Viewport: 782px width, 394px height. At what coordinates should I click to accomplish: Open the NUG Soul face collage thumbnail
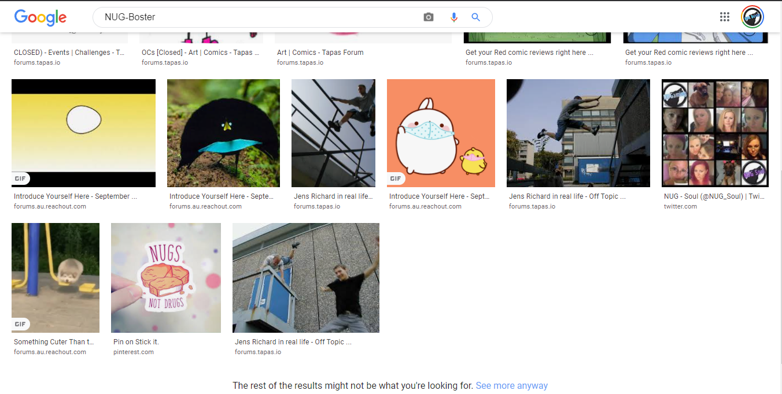tap(715, 133)
